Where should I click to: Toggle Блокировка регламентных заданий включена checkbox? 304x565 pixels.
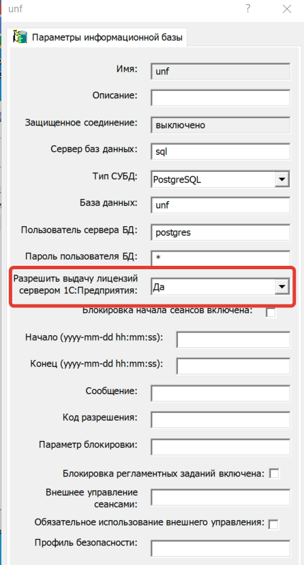click(275, 473)
